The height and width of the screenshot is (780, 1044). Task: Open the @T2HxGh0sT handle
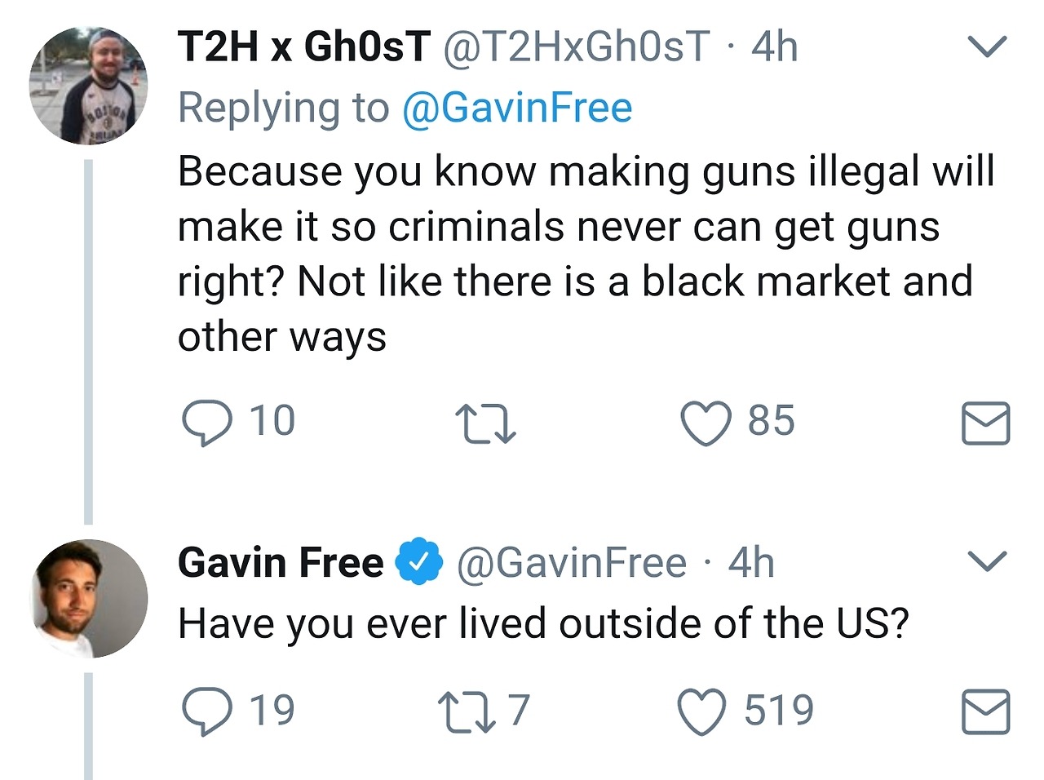[576, 47]
